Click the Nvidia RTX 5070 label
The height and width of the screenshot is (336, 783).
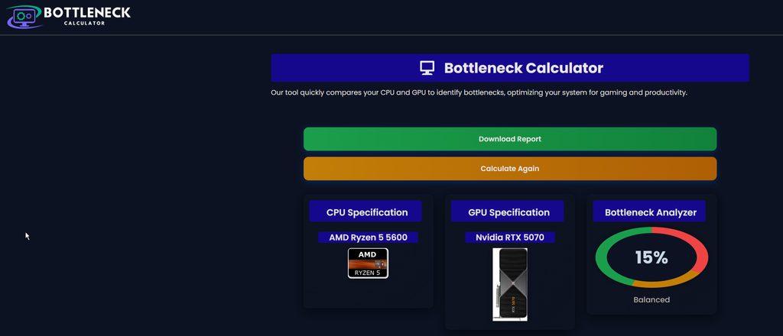tap(510, 237)
